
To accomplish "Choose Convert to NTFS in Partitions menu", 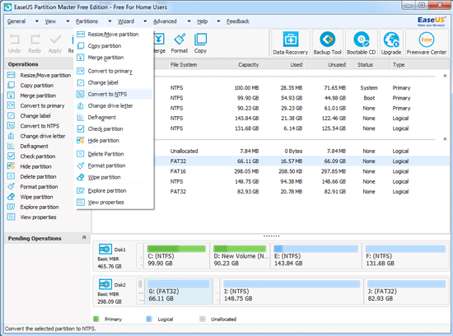I will (x=114, y=94).
